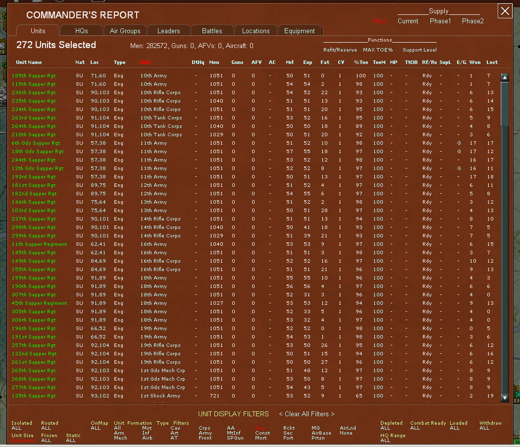Open the Locations tab
This screenshot has width=520, height=447.
[256, 31]
